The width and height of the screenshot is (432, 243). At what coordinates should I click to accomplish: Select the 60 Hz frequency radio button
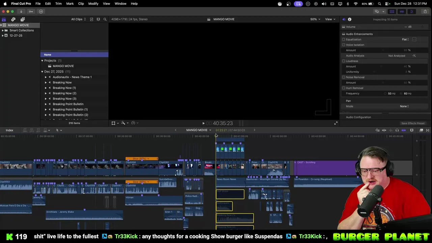[401, 93]
